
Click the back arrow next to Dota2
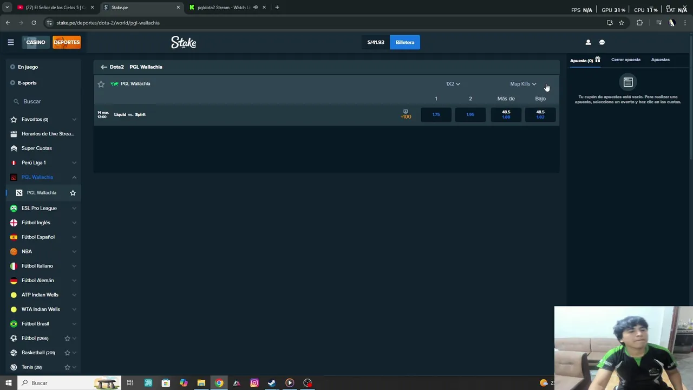click(103, 67)
